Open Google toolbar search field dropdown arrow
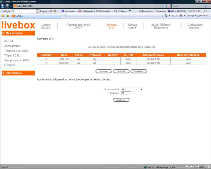 38,11
